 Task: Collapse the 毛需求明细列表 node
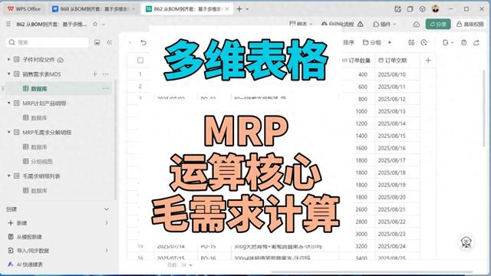pos(8,176)
